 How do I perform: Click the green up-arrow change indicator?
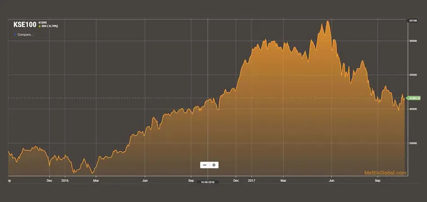tap(40, 26)
